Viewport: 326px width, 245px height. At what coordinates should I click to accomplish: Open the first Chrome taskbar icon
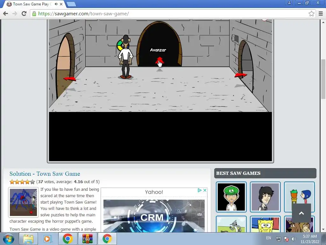pyautogui.click(x=67, y=239)
